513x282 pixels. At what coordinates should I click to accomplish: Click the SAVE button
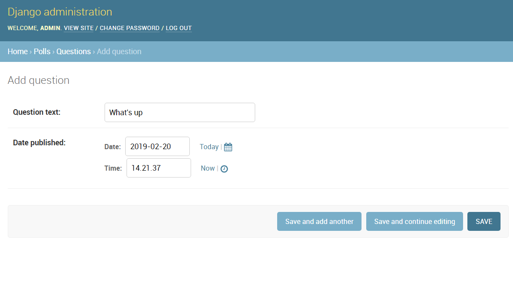484,221
